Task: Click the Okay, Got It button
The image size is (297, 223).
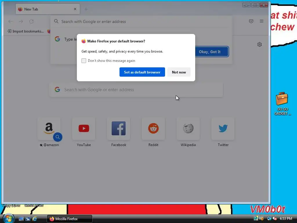Action: (212, 52)
